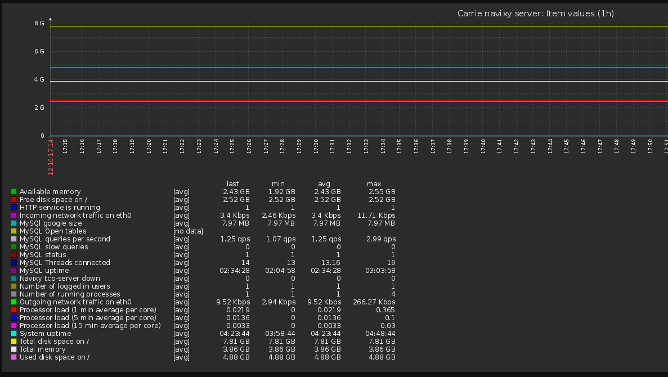Click the 17:30 time axis label
The height and width of the screenshot is (377, 668).
(x=316, y=146)
